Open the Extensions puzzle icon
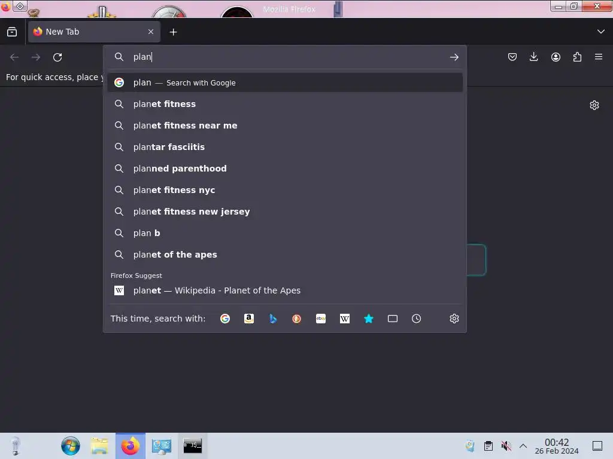This screenshot has width=613, height=459. pyautogui.click(x=577, y=57)
